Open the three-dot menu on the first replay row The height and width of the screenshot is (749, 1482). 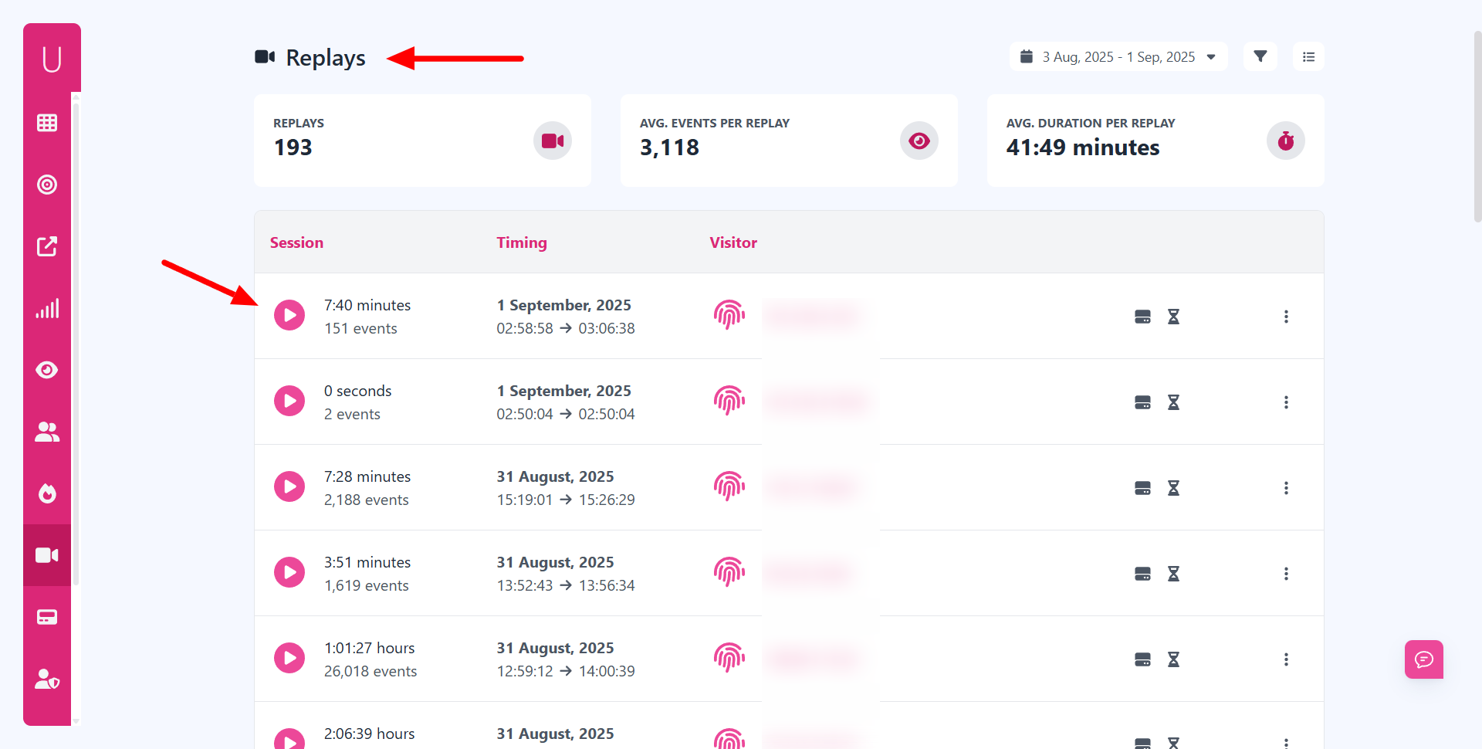1286,317
